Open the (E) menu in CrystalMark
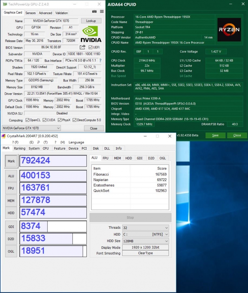This screenshot has height=293, width=248. 31,142
